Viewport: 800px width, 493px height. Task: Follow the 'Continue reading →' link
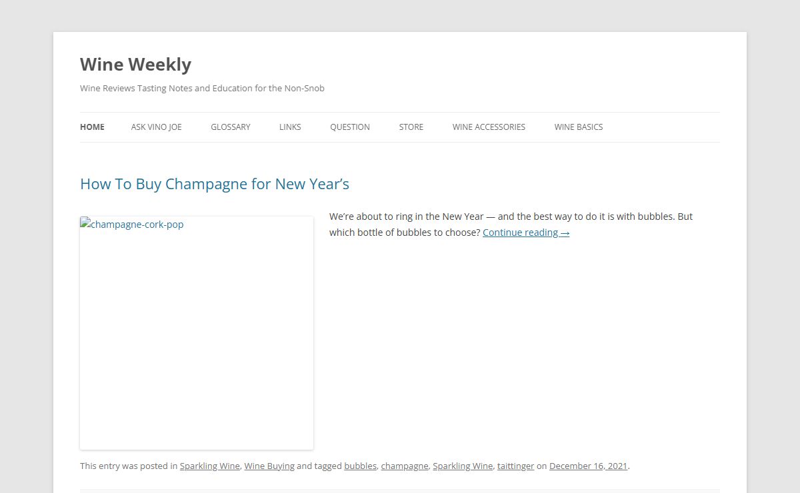click(x=526, y=233)
